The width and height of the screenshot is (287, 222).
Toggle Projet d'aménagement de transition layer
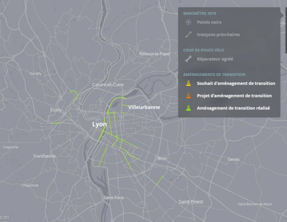[x=234, y=96]
